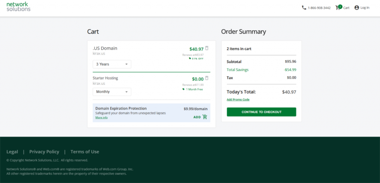
Task: Click the shopping cart icon in header
Action: coord(338,7)
